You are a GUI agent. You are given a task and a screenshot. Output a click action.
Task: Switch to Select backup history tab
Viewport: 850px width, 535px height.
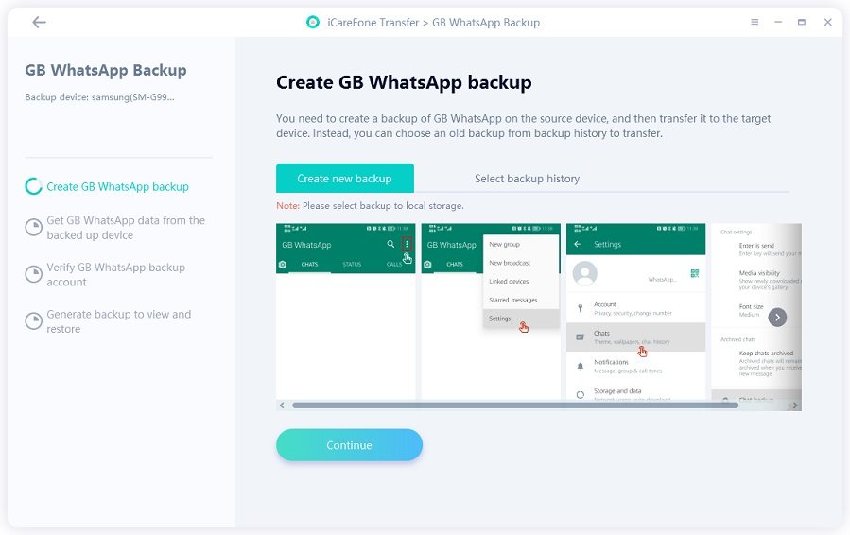click(527, 179)
